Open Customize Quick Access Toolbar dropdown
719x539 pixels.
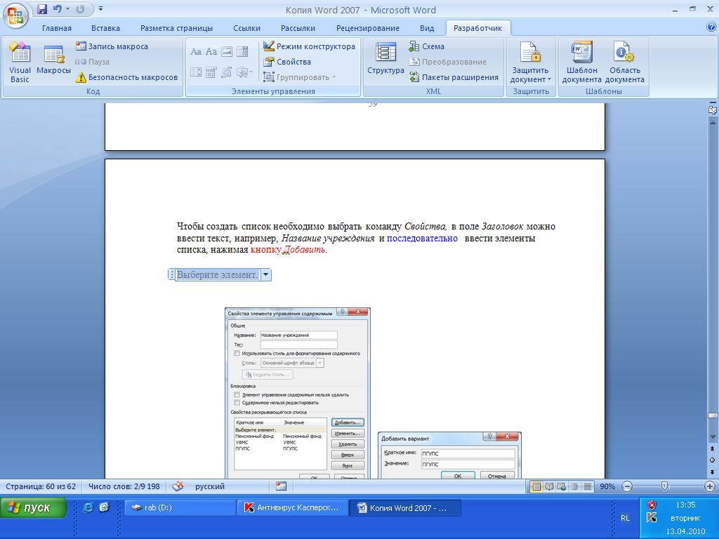pyautogui.click(x=101, y=8)
